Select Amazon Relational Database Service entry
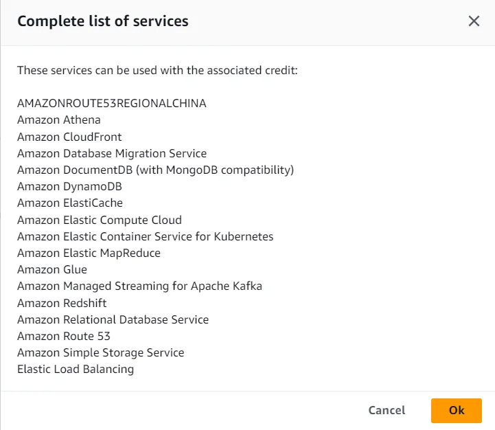This screenshot has width=495, height=430. [113, 319]
